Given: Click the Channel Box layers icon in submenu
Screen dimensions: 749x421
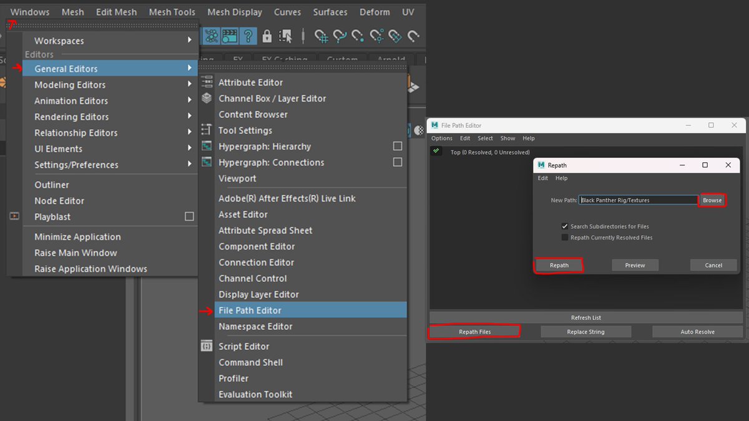Looking at the screenshot, I should [x=207, y=99].
